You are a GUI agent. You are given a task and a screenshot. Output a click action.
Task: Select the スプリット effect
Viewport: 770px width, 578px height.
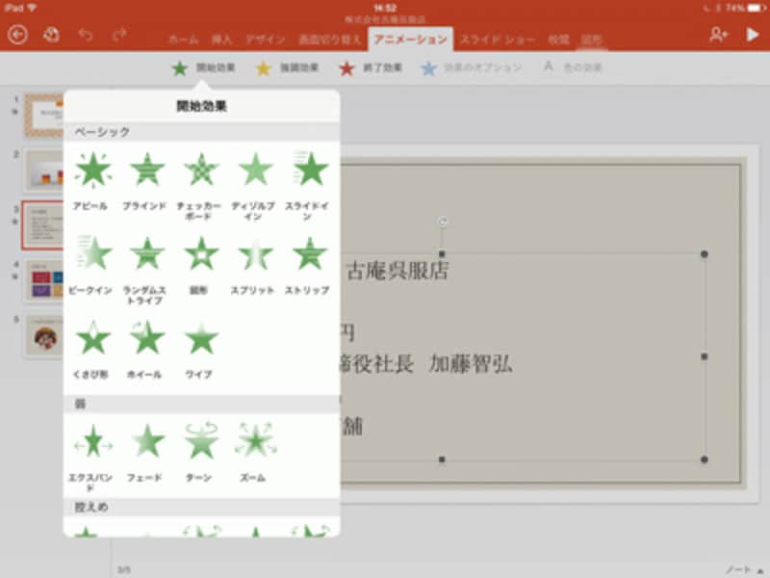pyautogui.click(x=254, y=266)
